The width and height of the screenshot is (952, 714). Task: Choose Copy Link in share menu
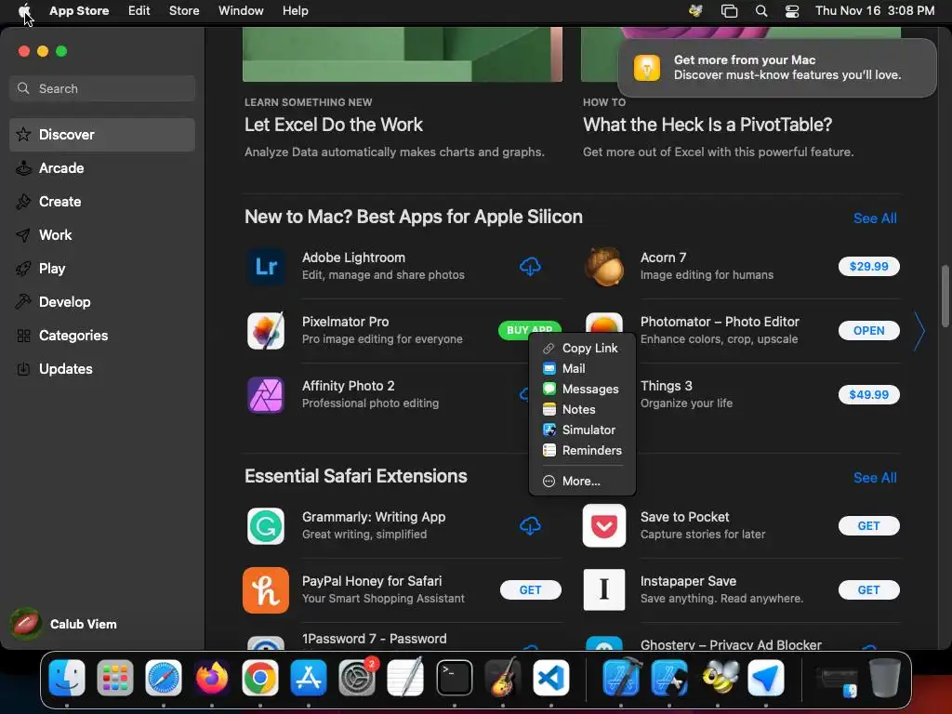(582, 348)
